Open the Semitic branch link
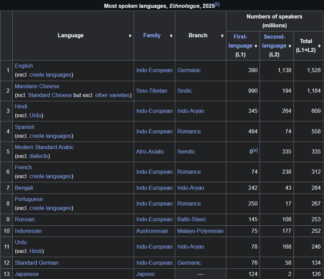The image size is (324, 279). tap(186, 152)
